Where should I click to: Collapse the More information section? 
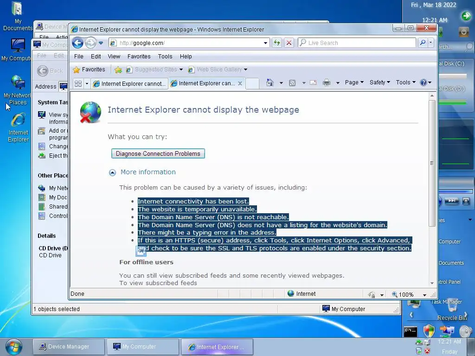112,172
